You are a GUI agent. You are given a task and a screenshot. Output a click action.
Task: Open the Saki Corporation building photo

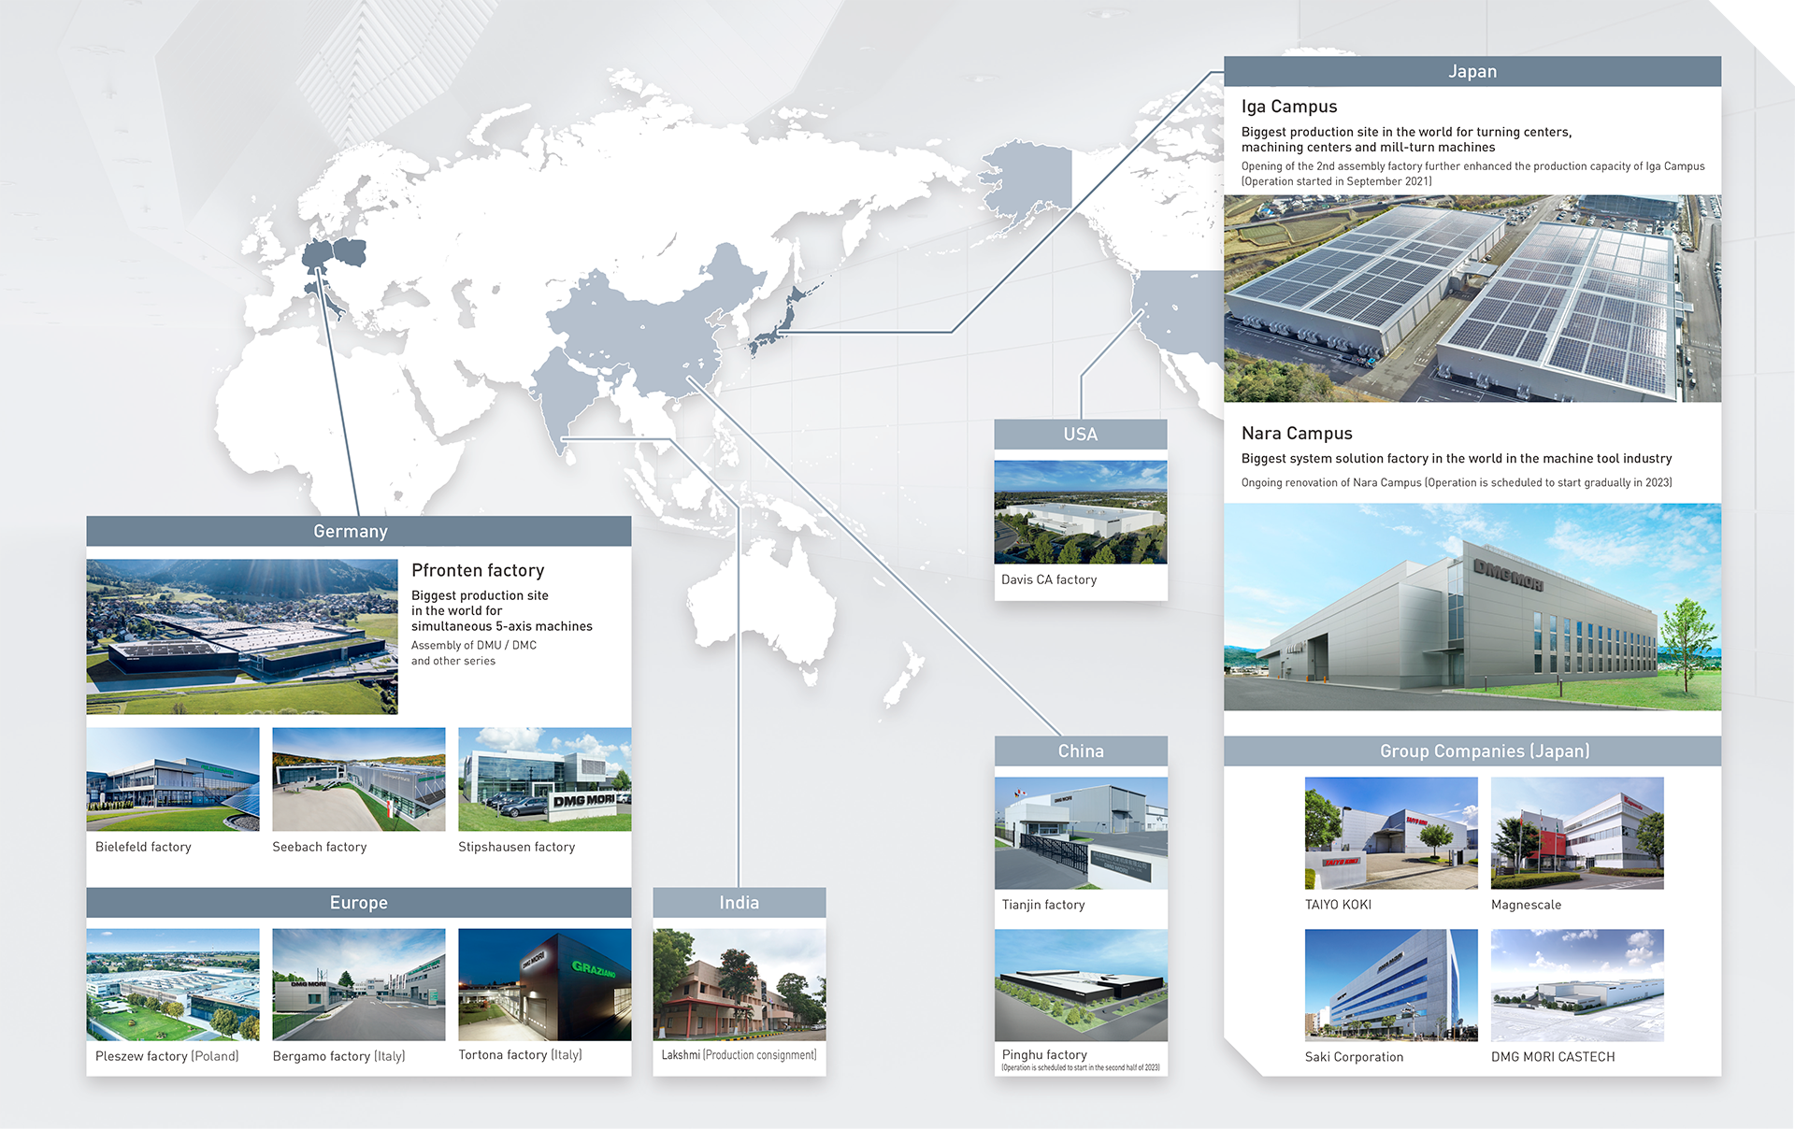pos(1391,985)
